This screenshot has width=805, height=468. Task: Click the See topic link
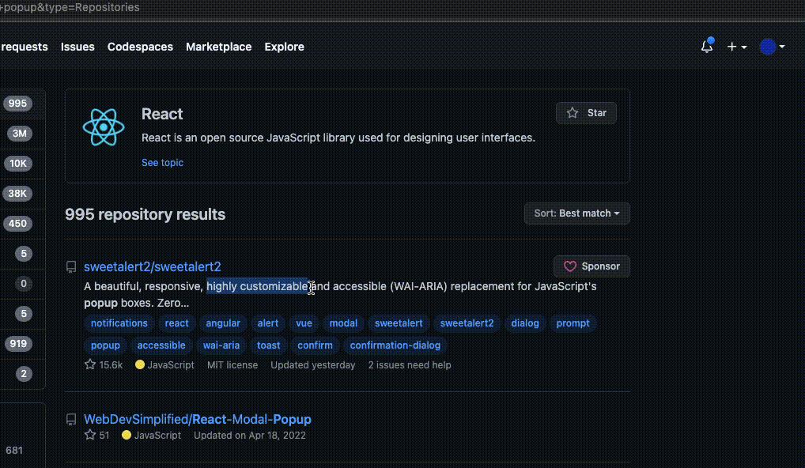point(162,162)
